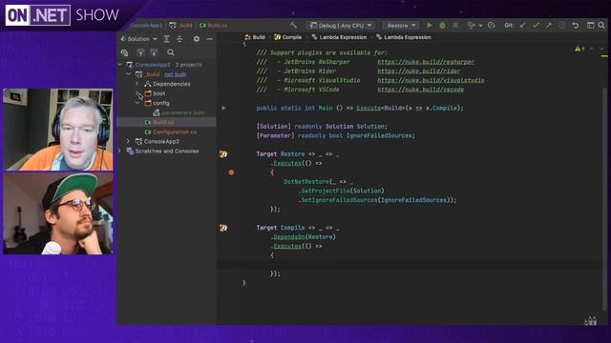This screenshot has height=343, width=611.
Task: Click the Stop square button in toolbar
Action: [x=455, y=26]
